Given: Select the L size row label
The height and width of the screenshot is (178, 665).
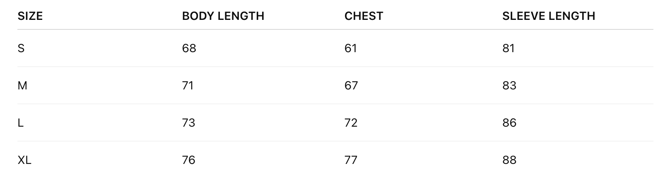Looking at the screenshot, I should click(20, 123).
